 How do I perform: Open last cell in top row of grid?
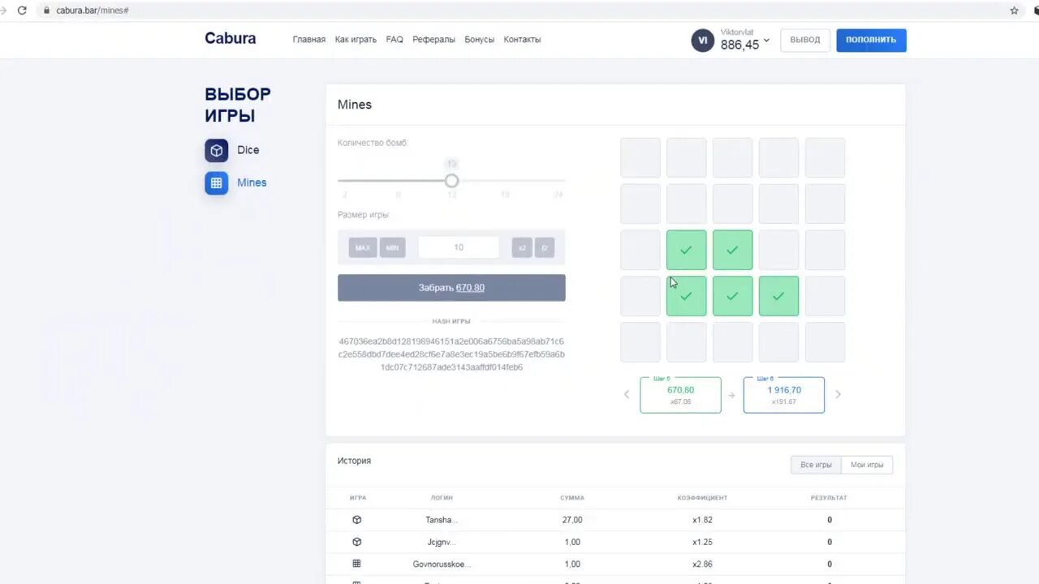[x=825, y=157]
